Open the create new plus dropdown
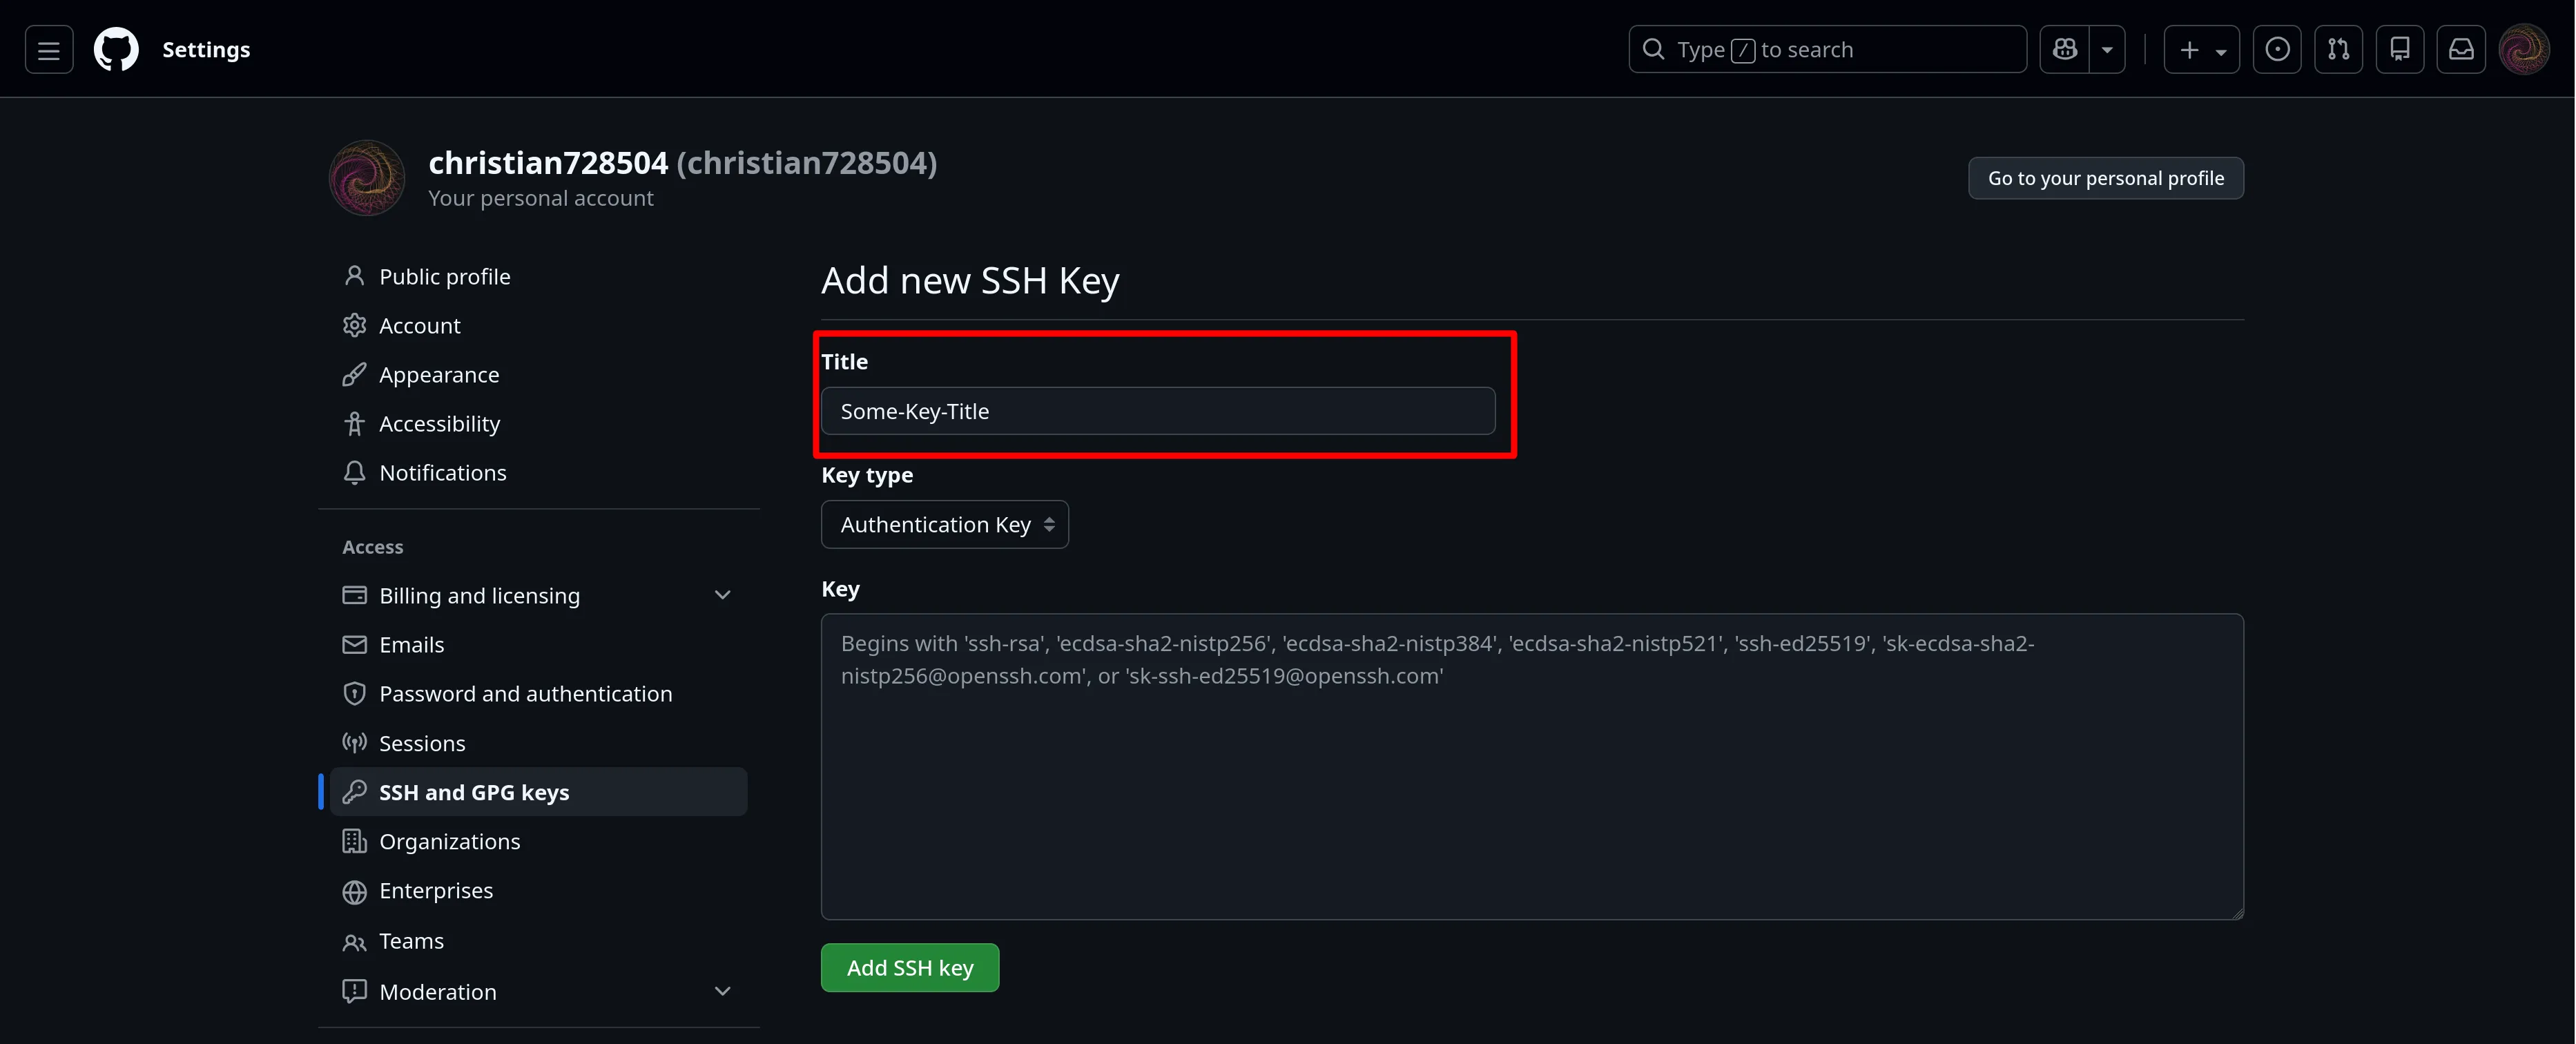Image resolution: width=2576 pixels, height=1044 pixels. click(2201, 50)
